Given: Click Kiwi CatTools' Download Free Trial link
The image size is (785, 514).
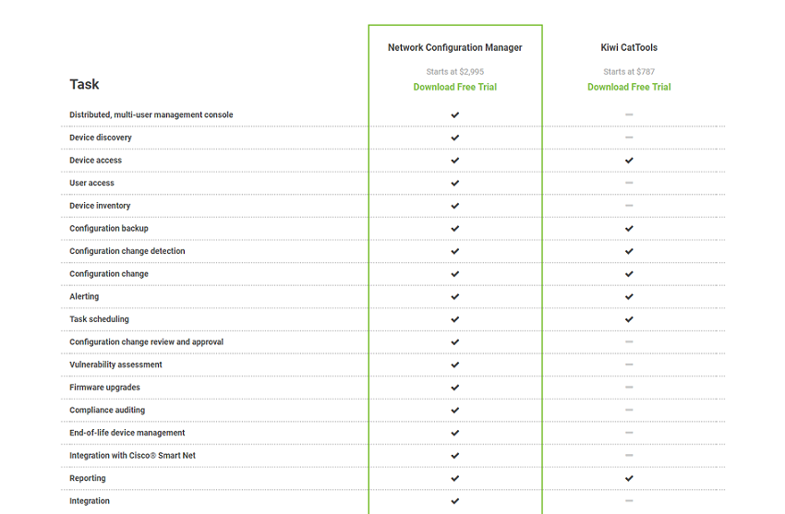Looking at the screenshot, I should (629, 87).
